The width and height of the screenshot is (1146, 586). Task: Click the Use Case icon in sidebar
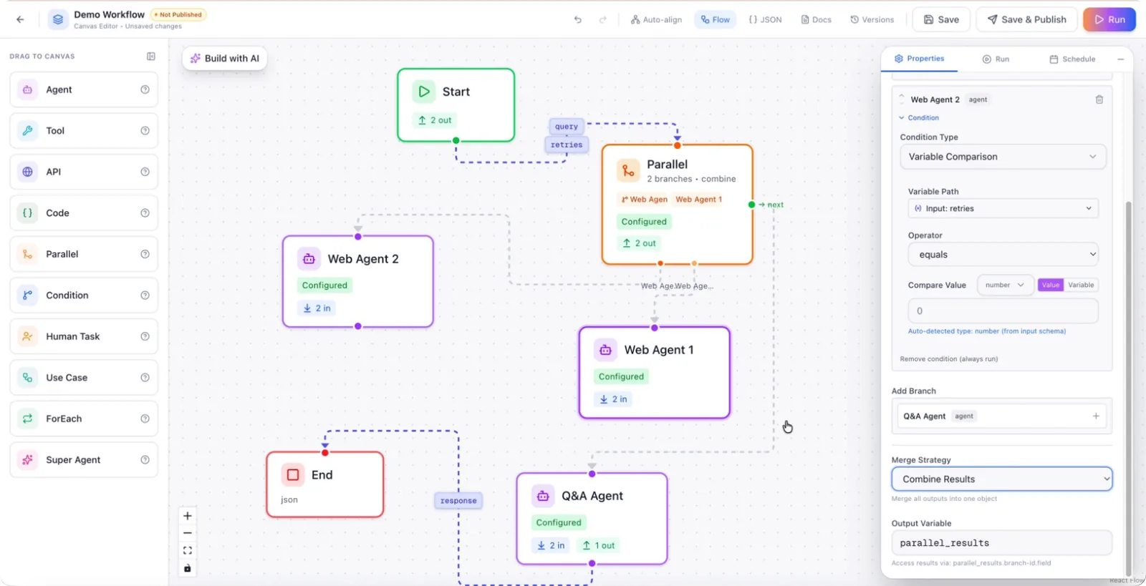(x=27, y=377)
